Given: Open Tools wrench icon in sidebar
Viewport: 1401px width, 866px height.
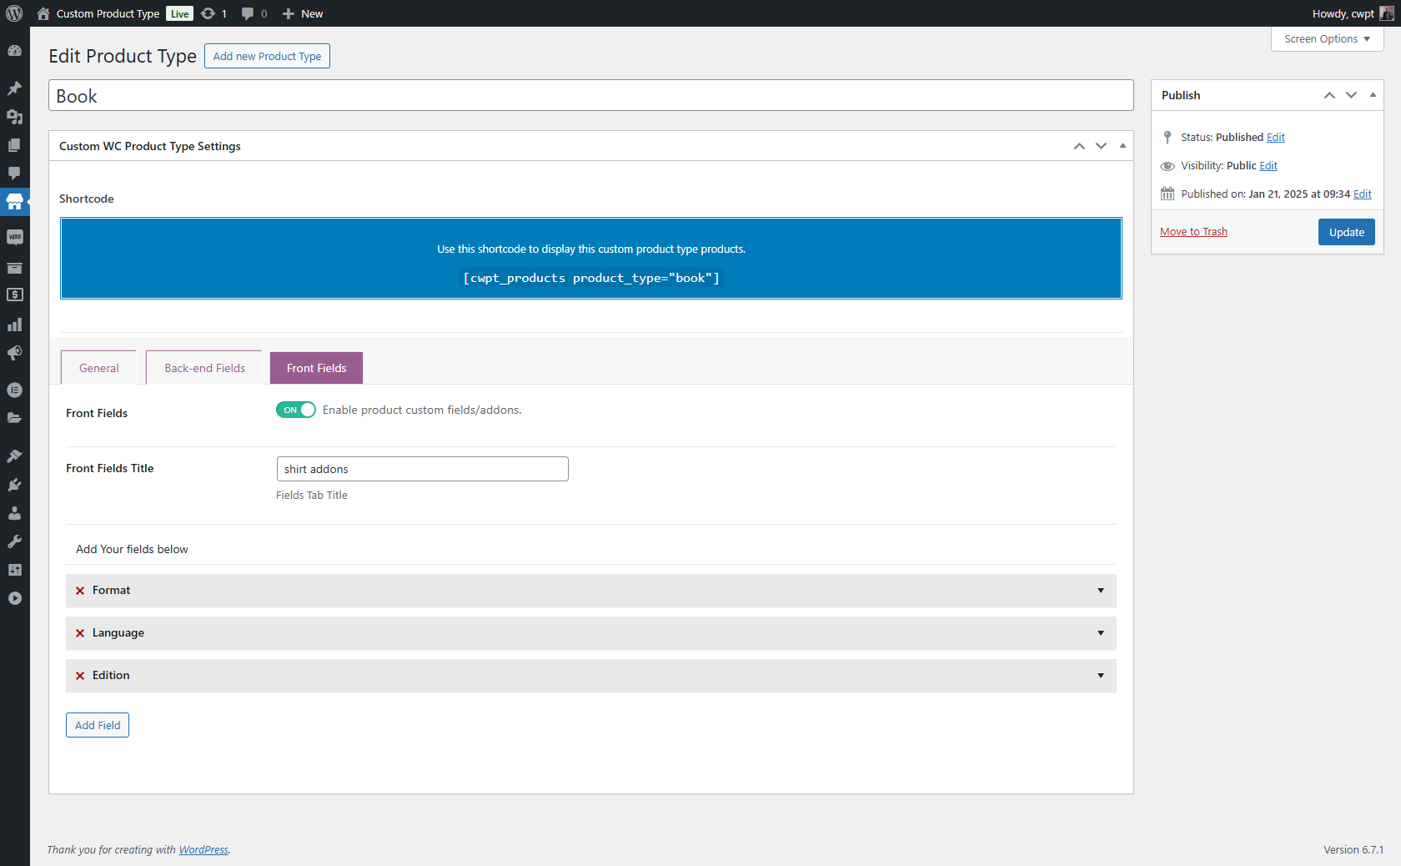Looking at the screenshot, I should [x=15, y=541].
